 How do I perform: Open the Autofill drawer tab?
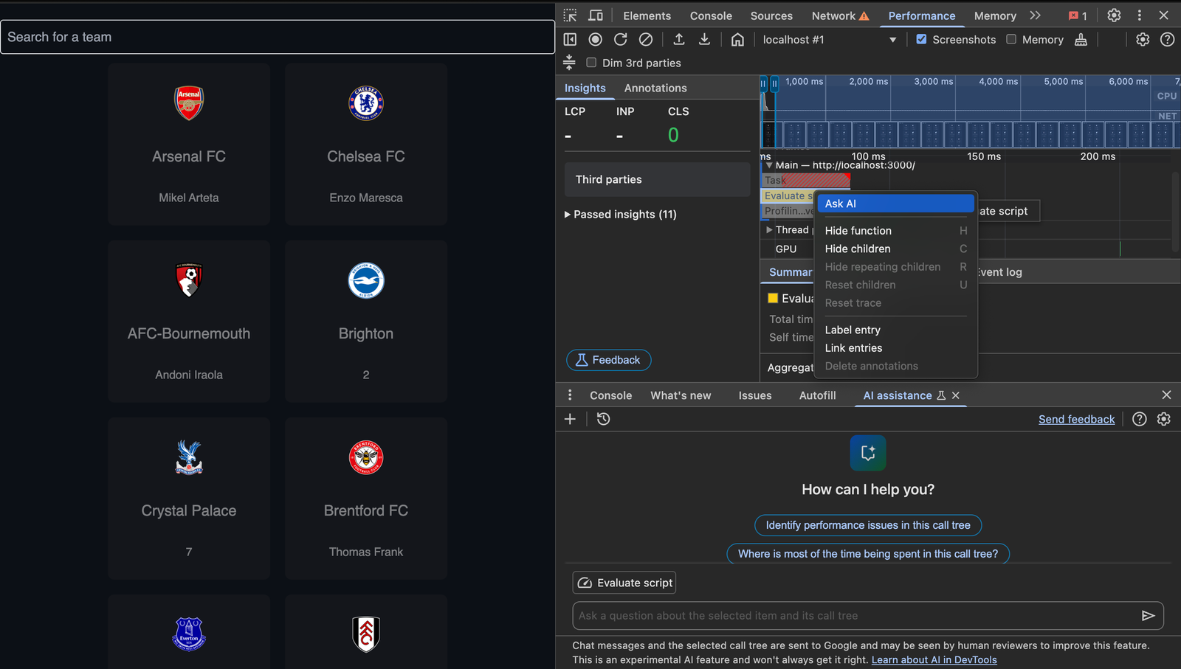[818, 395]
